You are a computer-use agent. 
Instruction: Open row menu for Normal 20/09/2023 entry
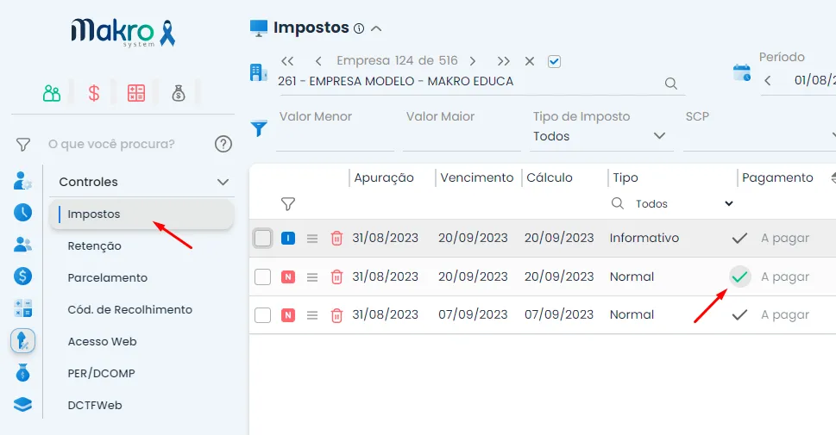312,277
